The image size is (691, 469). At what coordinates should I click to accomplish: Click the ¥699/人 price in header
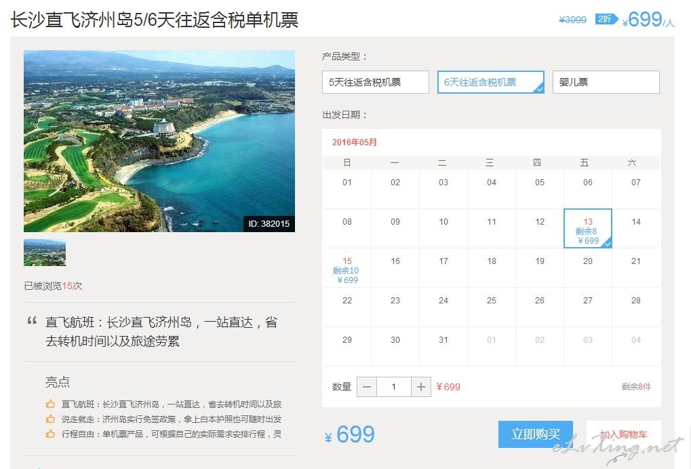click(x=648, y=20)
